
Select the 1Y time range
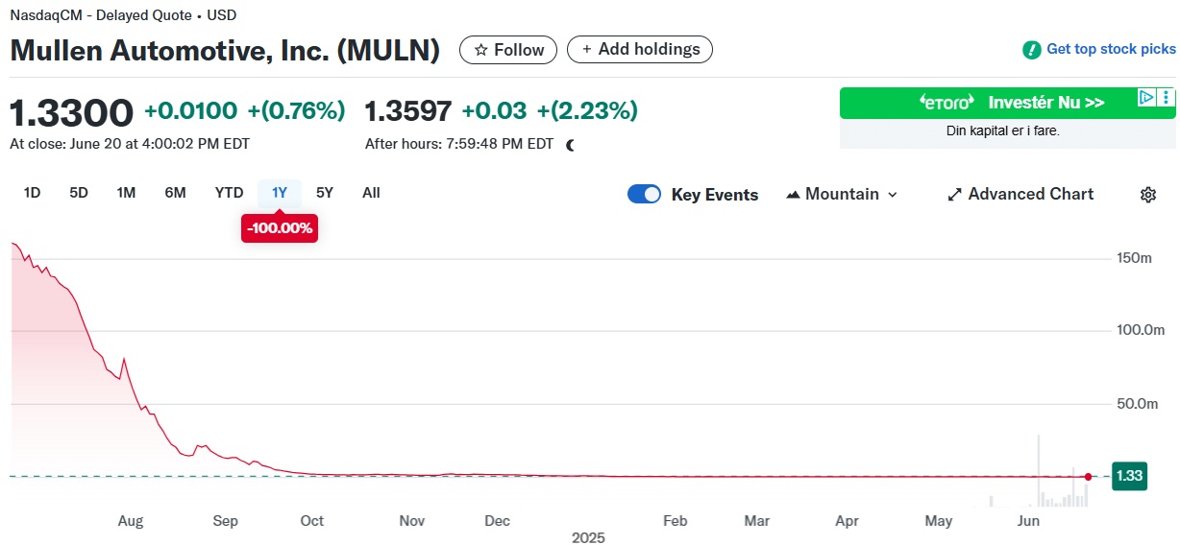pyautogui.click(x=280, y=193)
